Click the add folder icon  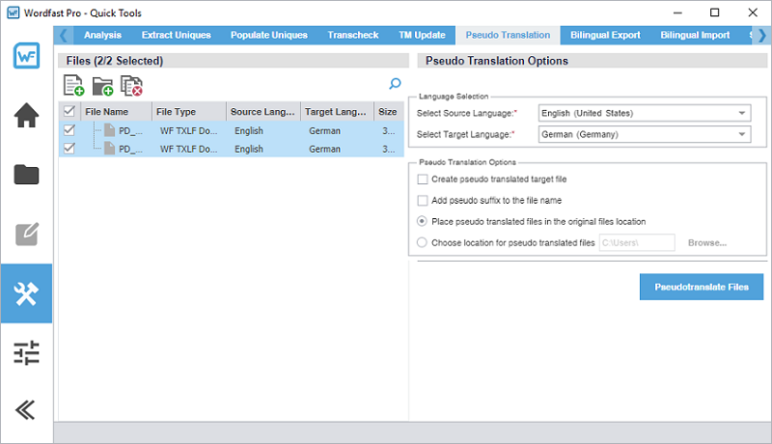(102, 86)
